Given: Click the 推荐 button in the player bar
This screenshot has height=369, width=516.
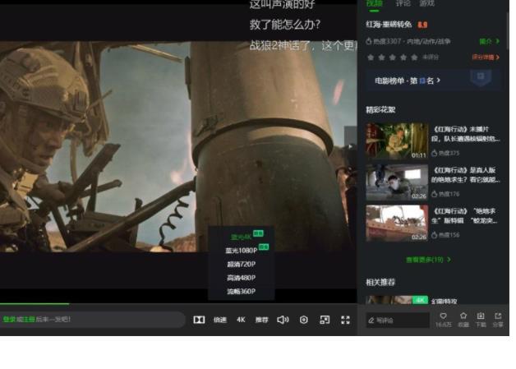Looking at the screenshot, I should tap(261, 320).
